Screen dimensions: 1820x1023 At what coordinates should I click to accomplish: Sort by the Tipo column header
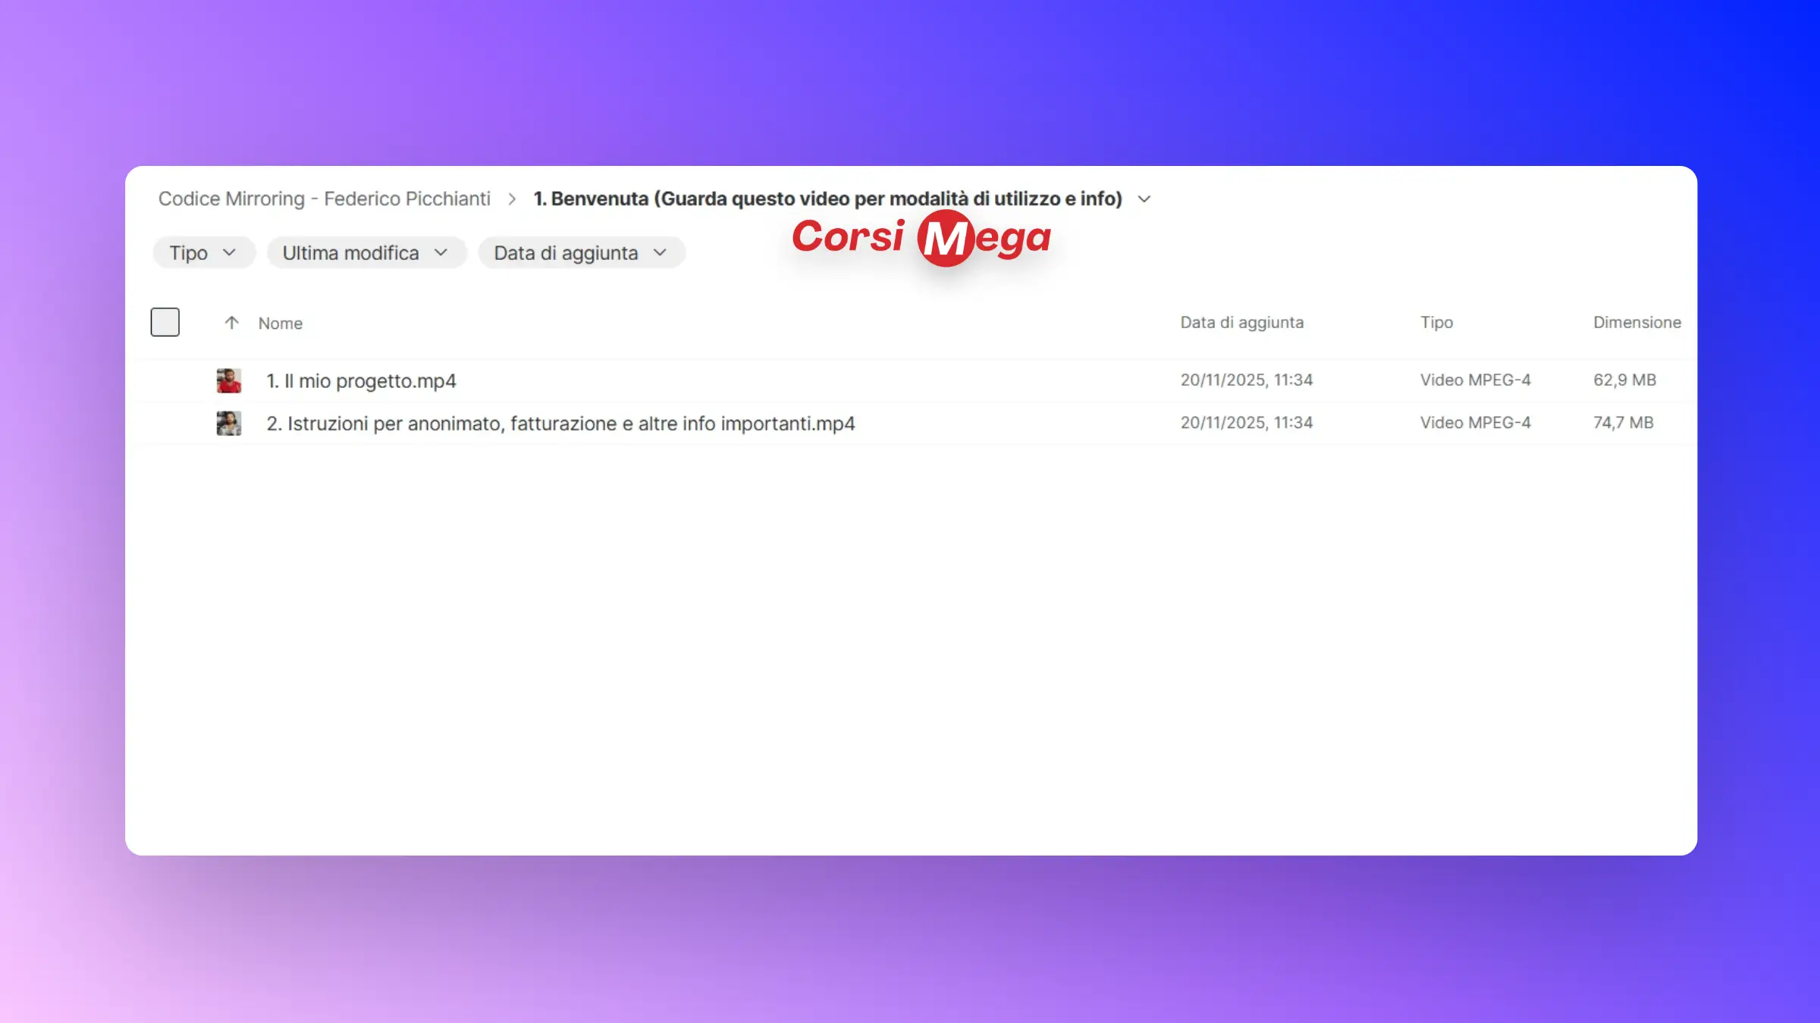pyautogui.click(x=1436, y=322)
